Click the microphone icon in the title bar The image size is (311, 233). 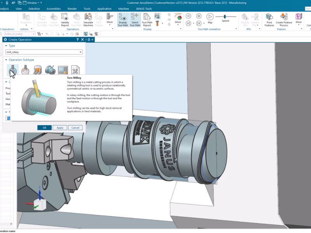[x=7, y=3]
